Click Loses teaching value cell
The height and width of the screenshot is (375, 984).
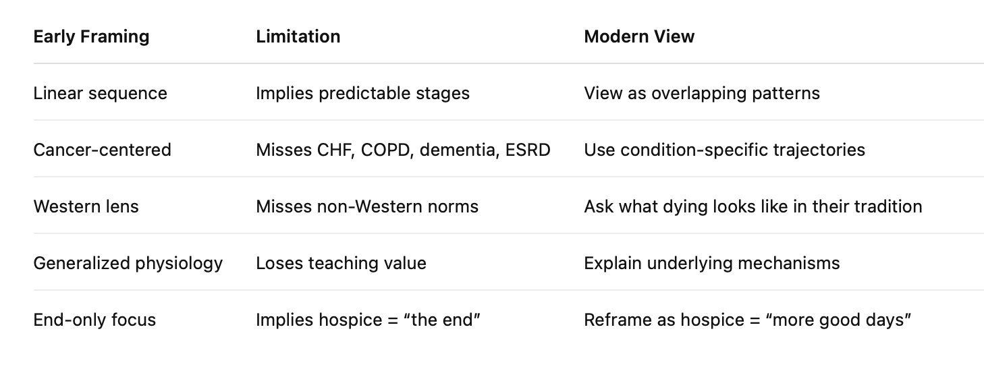click(341, 262)
